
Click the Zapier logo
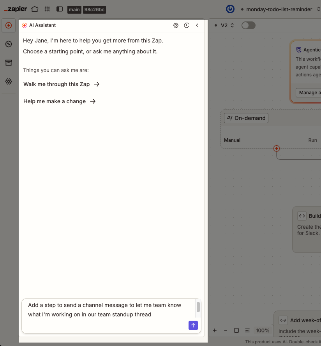(16, 9)
